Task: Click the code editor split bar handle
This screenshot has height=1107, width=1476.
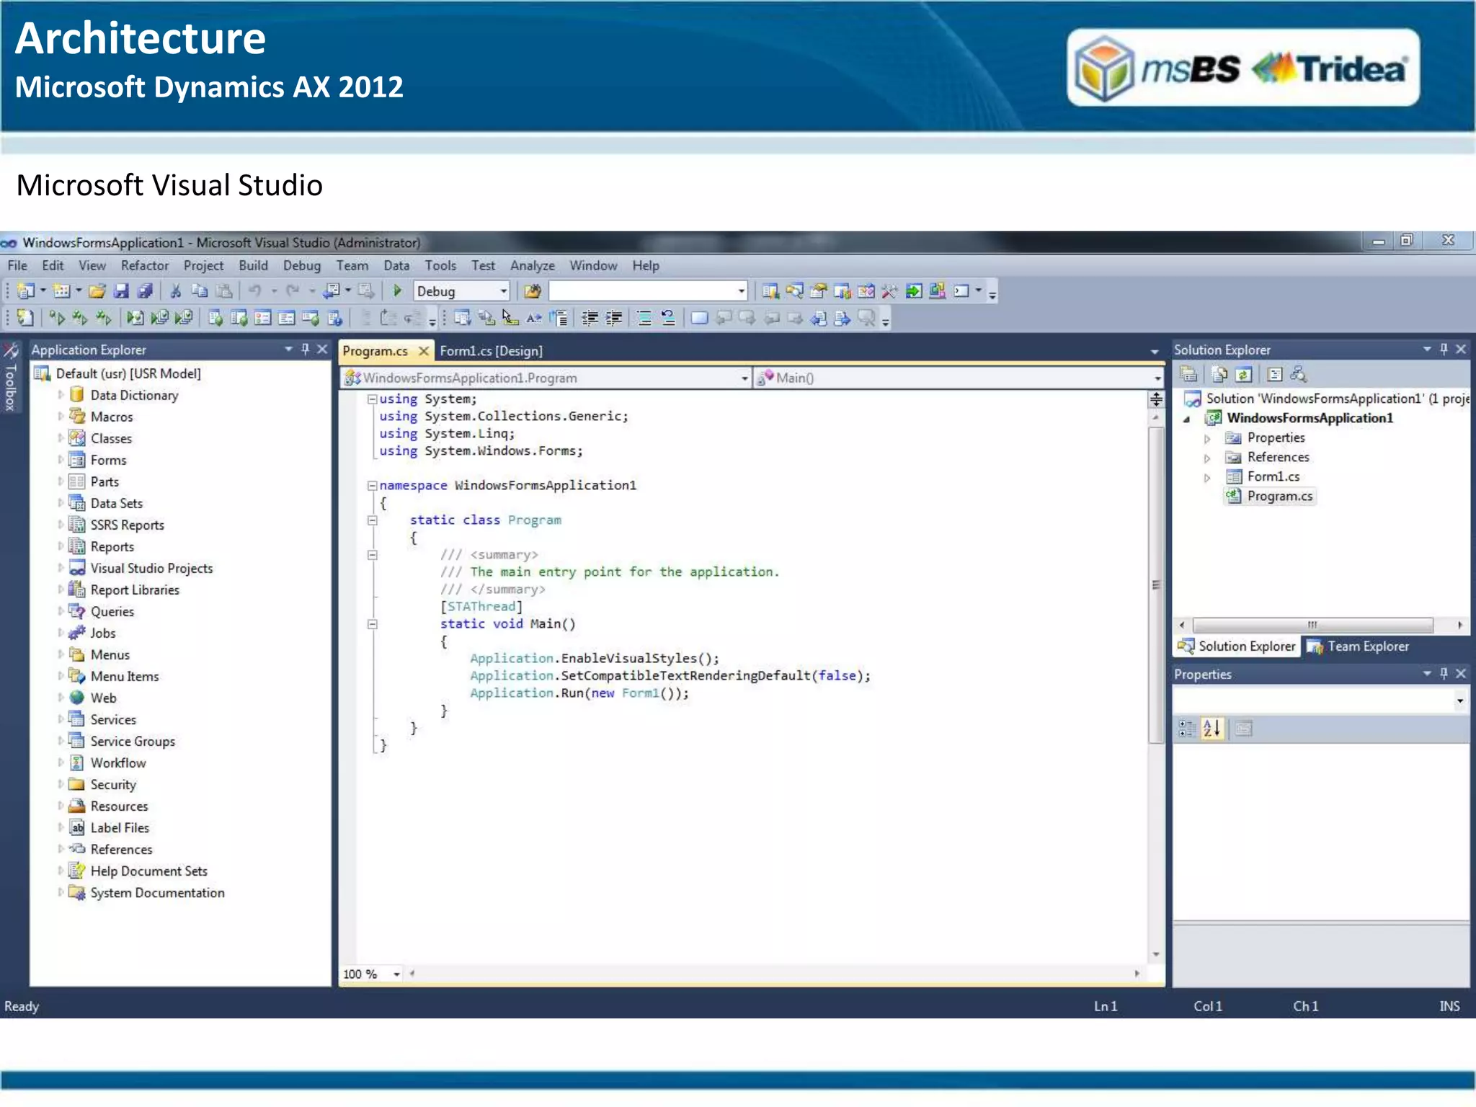Action: pyautogui.click(x=1156, y=399)
